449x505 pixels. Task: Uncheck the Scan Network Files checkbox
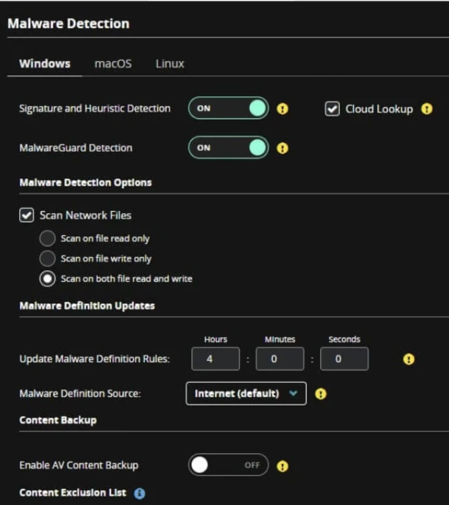pos(26,215)
